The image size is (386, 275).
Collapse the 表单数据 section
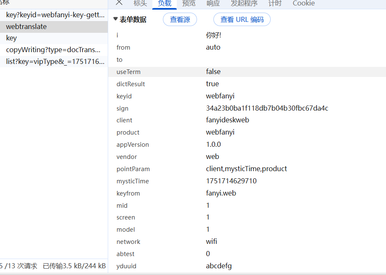click(x=115, y=19)
